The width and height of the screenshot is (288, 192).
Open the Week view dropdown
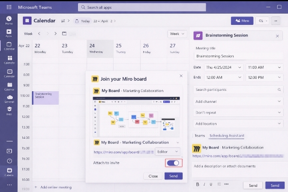(177, 34)
